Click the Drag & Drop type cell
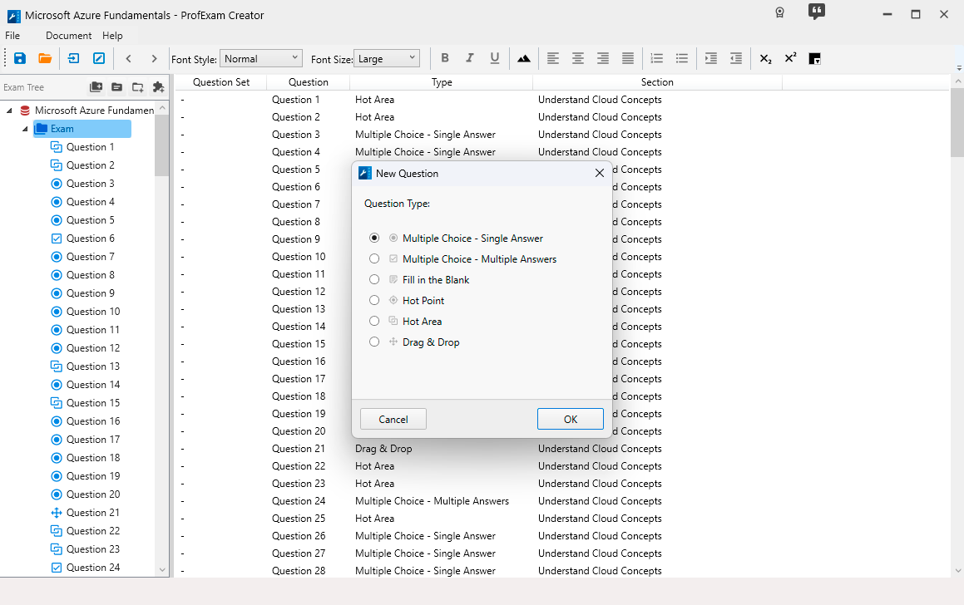The image size is (964, 605). pos(383,449)
